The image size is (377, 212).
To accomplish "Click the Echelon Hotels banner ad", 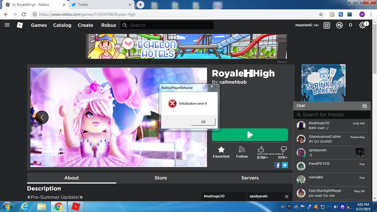I will click(x=186, y=46).
